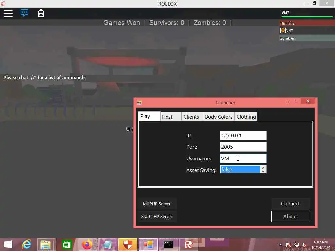Image resolution: width=335 pixels, height=251 pixels.
Task: Click the Zombies: 0 counter
Action: 210,23
